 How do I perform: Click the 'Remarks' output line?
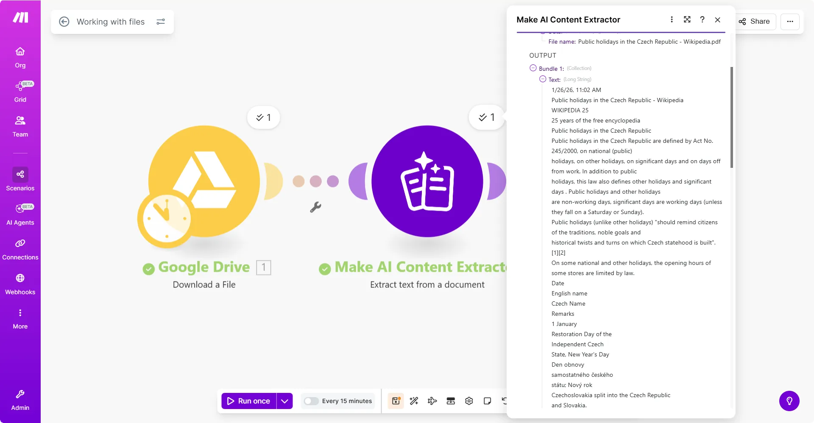[563, 314]
